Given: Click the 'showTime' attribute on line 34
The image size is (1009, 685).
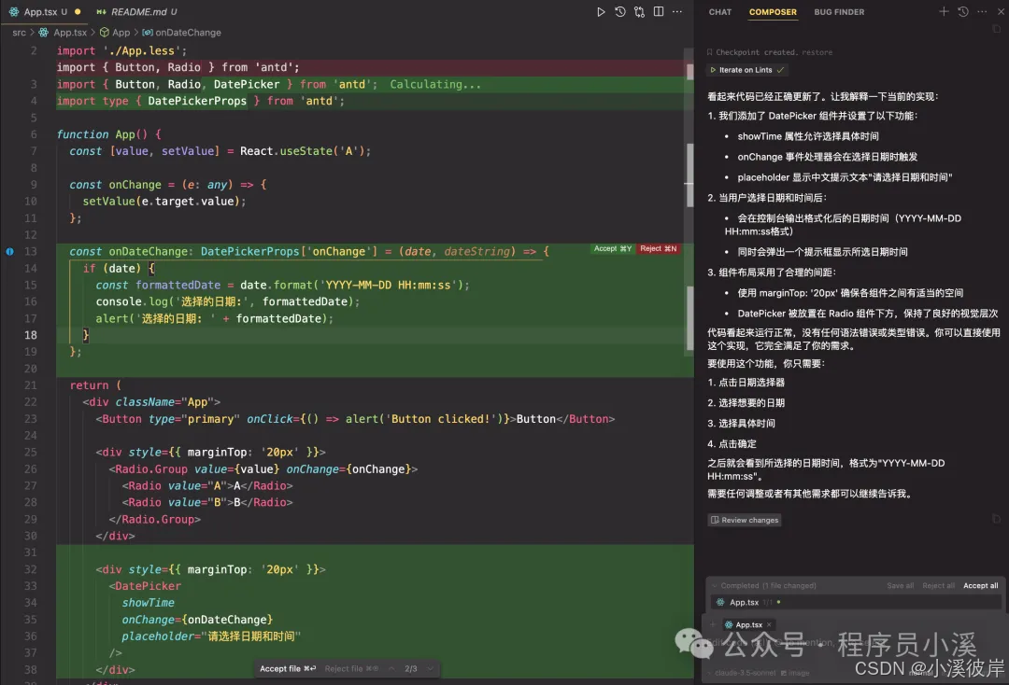Looking at the screenshot, I should click(x=148, y=602).
